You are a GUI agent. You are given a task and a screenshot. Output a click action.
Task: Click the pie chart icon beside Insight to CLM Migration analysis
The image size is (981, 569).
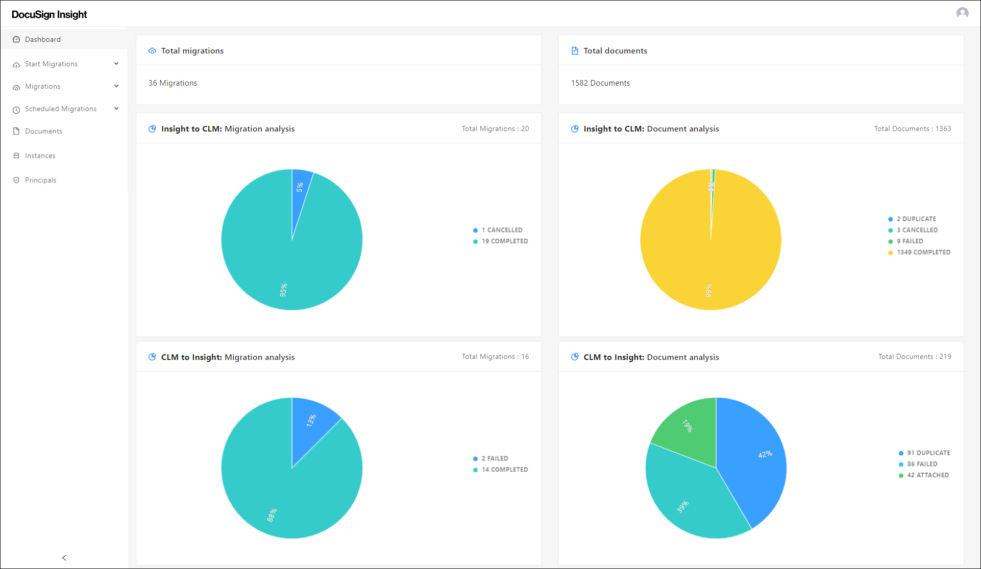tap(152, 128)
